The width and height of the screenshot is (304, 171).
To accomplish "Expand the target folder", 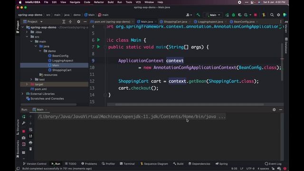I will point(27,85).
